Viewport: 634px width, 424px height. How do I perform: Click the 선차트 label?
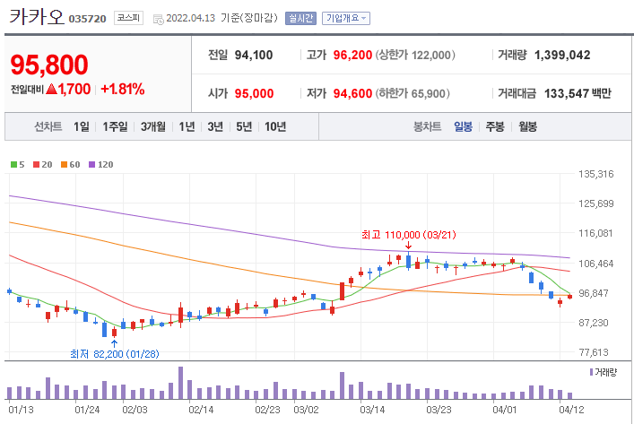(48, 127)
